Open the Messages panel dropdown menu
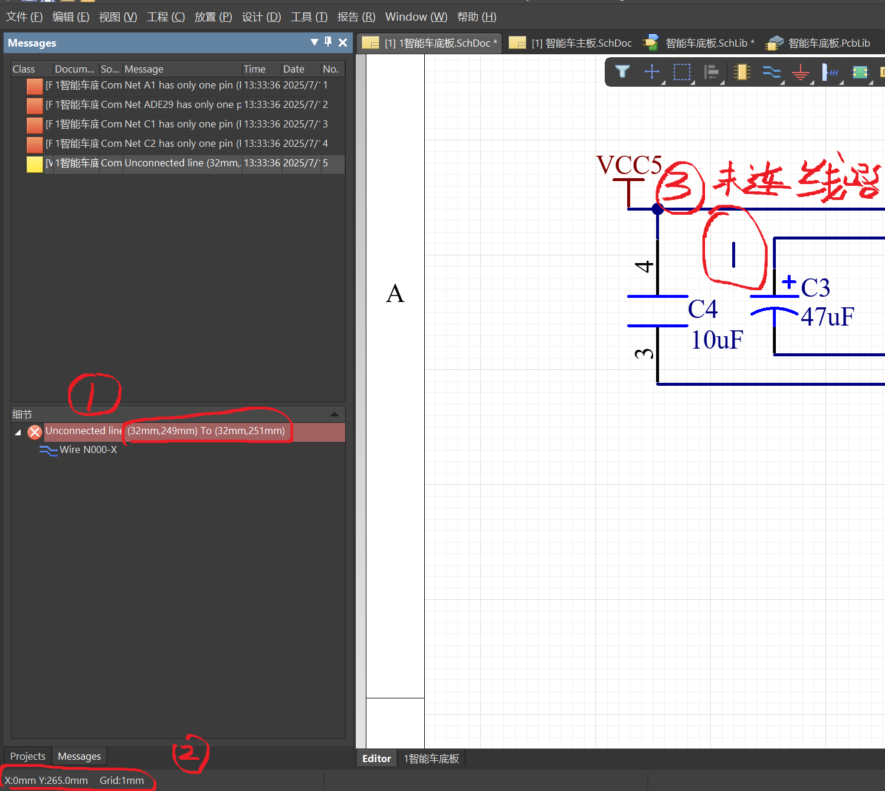Screen dimensions: 885x791 (x=314, y=42)
